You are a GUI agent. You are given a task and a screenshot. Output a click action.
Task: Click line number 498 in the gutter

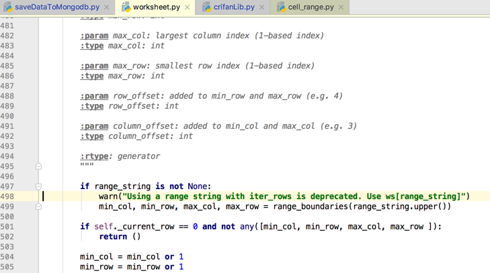(7, 197)
